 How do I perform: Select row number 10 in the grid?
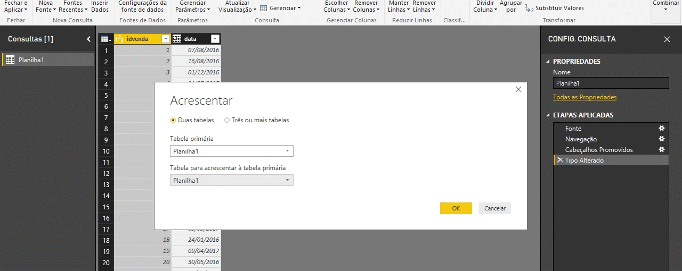coord(106,151)
